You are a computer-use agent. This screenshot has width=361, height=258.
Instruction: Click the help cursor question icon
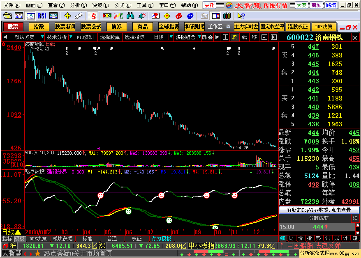(x=241, y=16)
